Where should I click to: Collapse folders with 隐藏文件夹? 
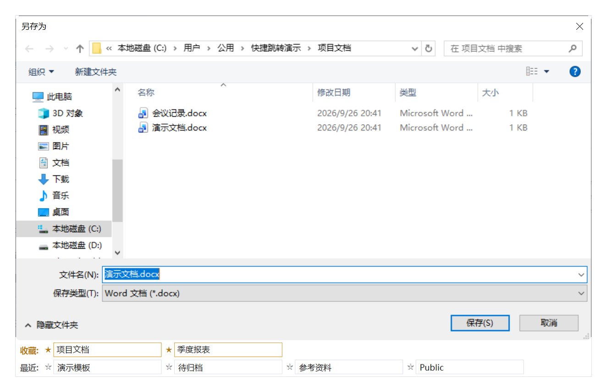coord(51,325)
